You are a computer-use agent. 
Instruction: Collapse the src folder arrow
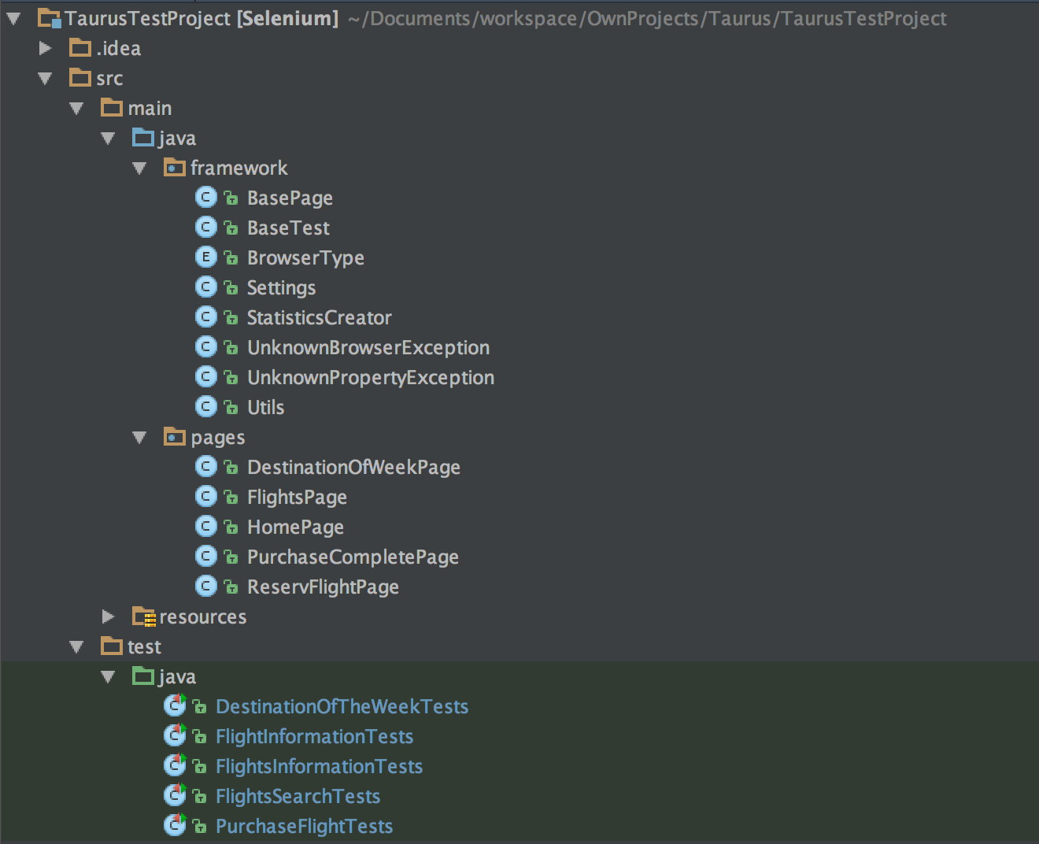tap(45, 78)
